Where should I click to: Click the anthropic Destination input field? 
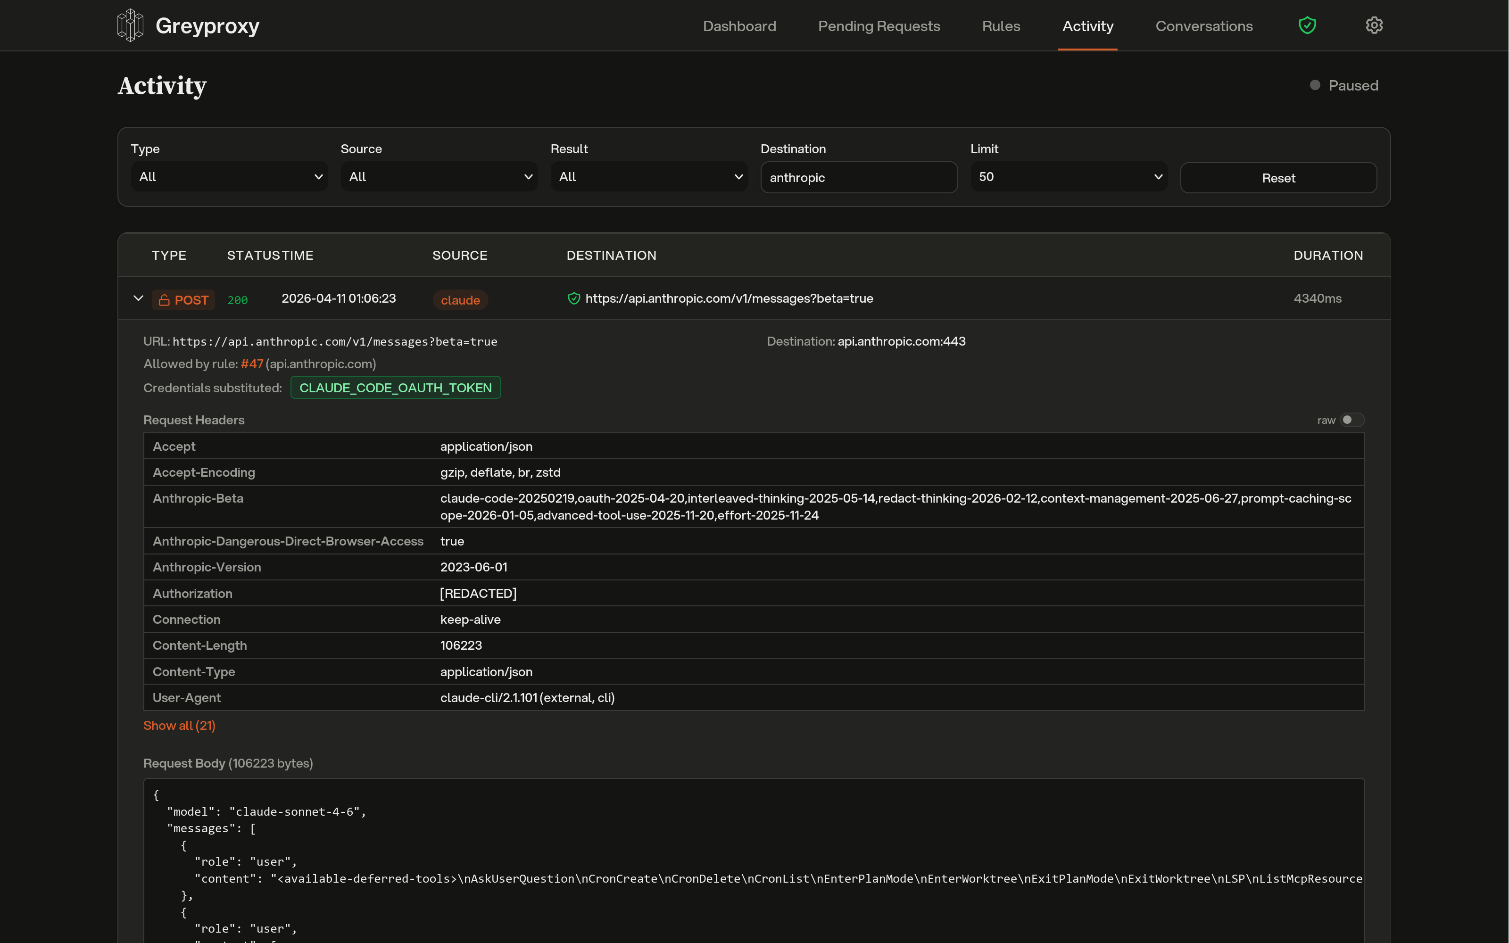tap(859, 177)
